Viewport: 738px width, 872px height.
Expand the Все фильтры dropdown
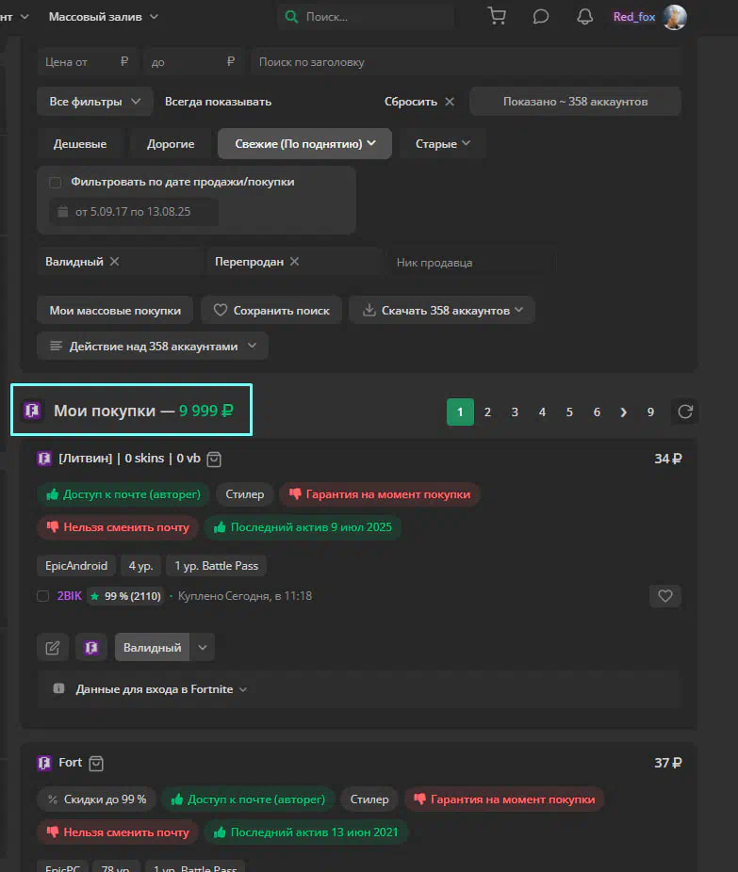point(94,102)
